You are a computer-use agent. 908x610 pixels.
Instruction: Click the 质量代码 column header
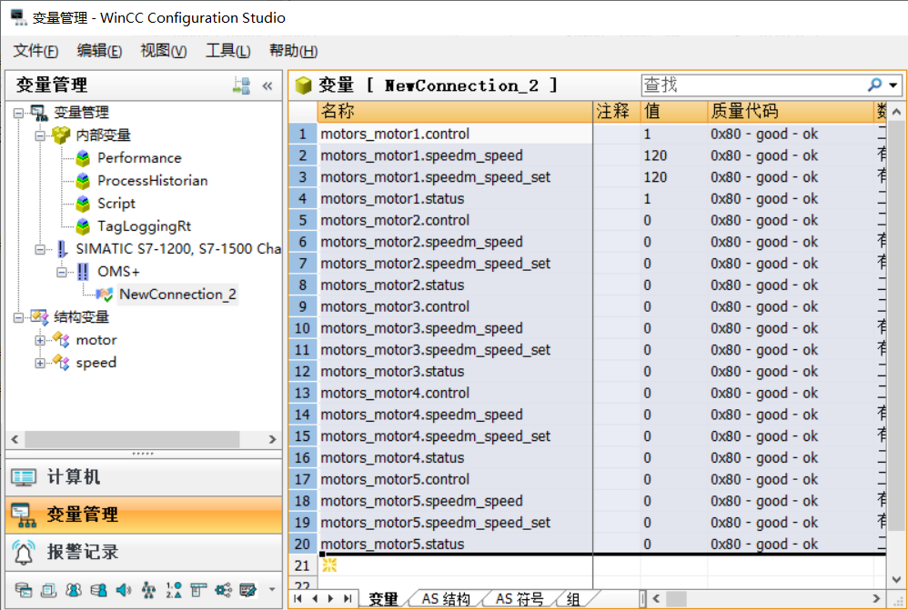coord(744,112)
